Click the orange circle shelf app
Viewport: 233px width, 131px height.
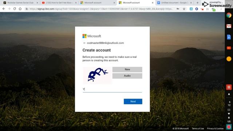pyautogui.click(x=229, y=59)
